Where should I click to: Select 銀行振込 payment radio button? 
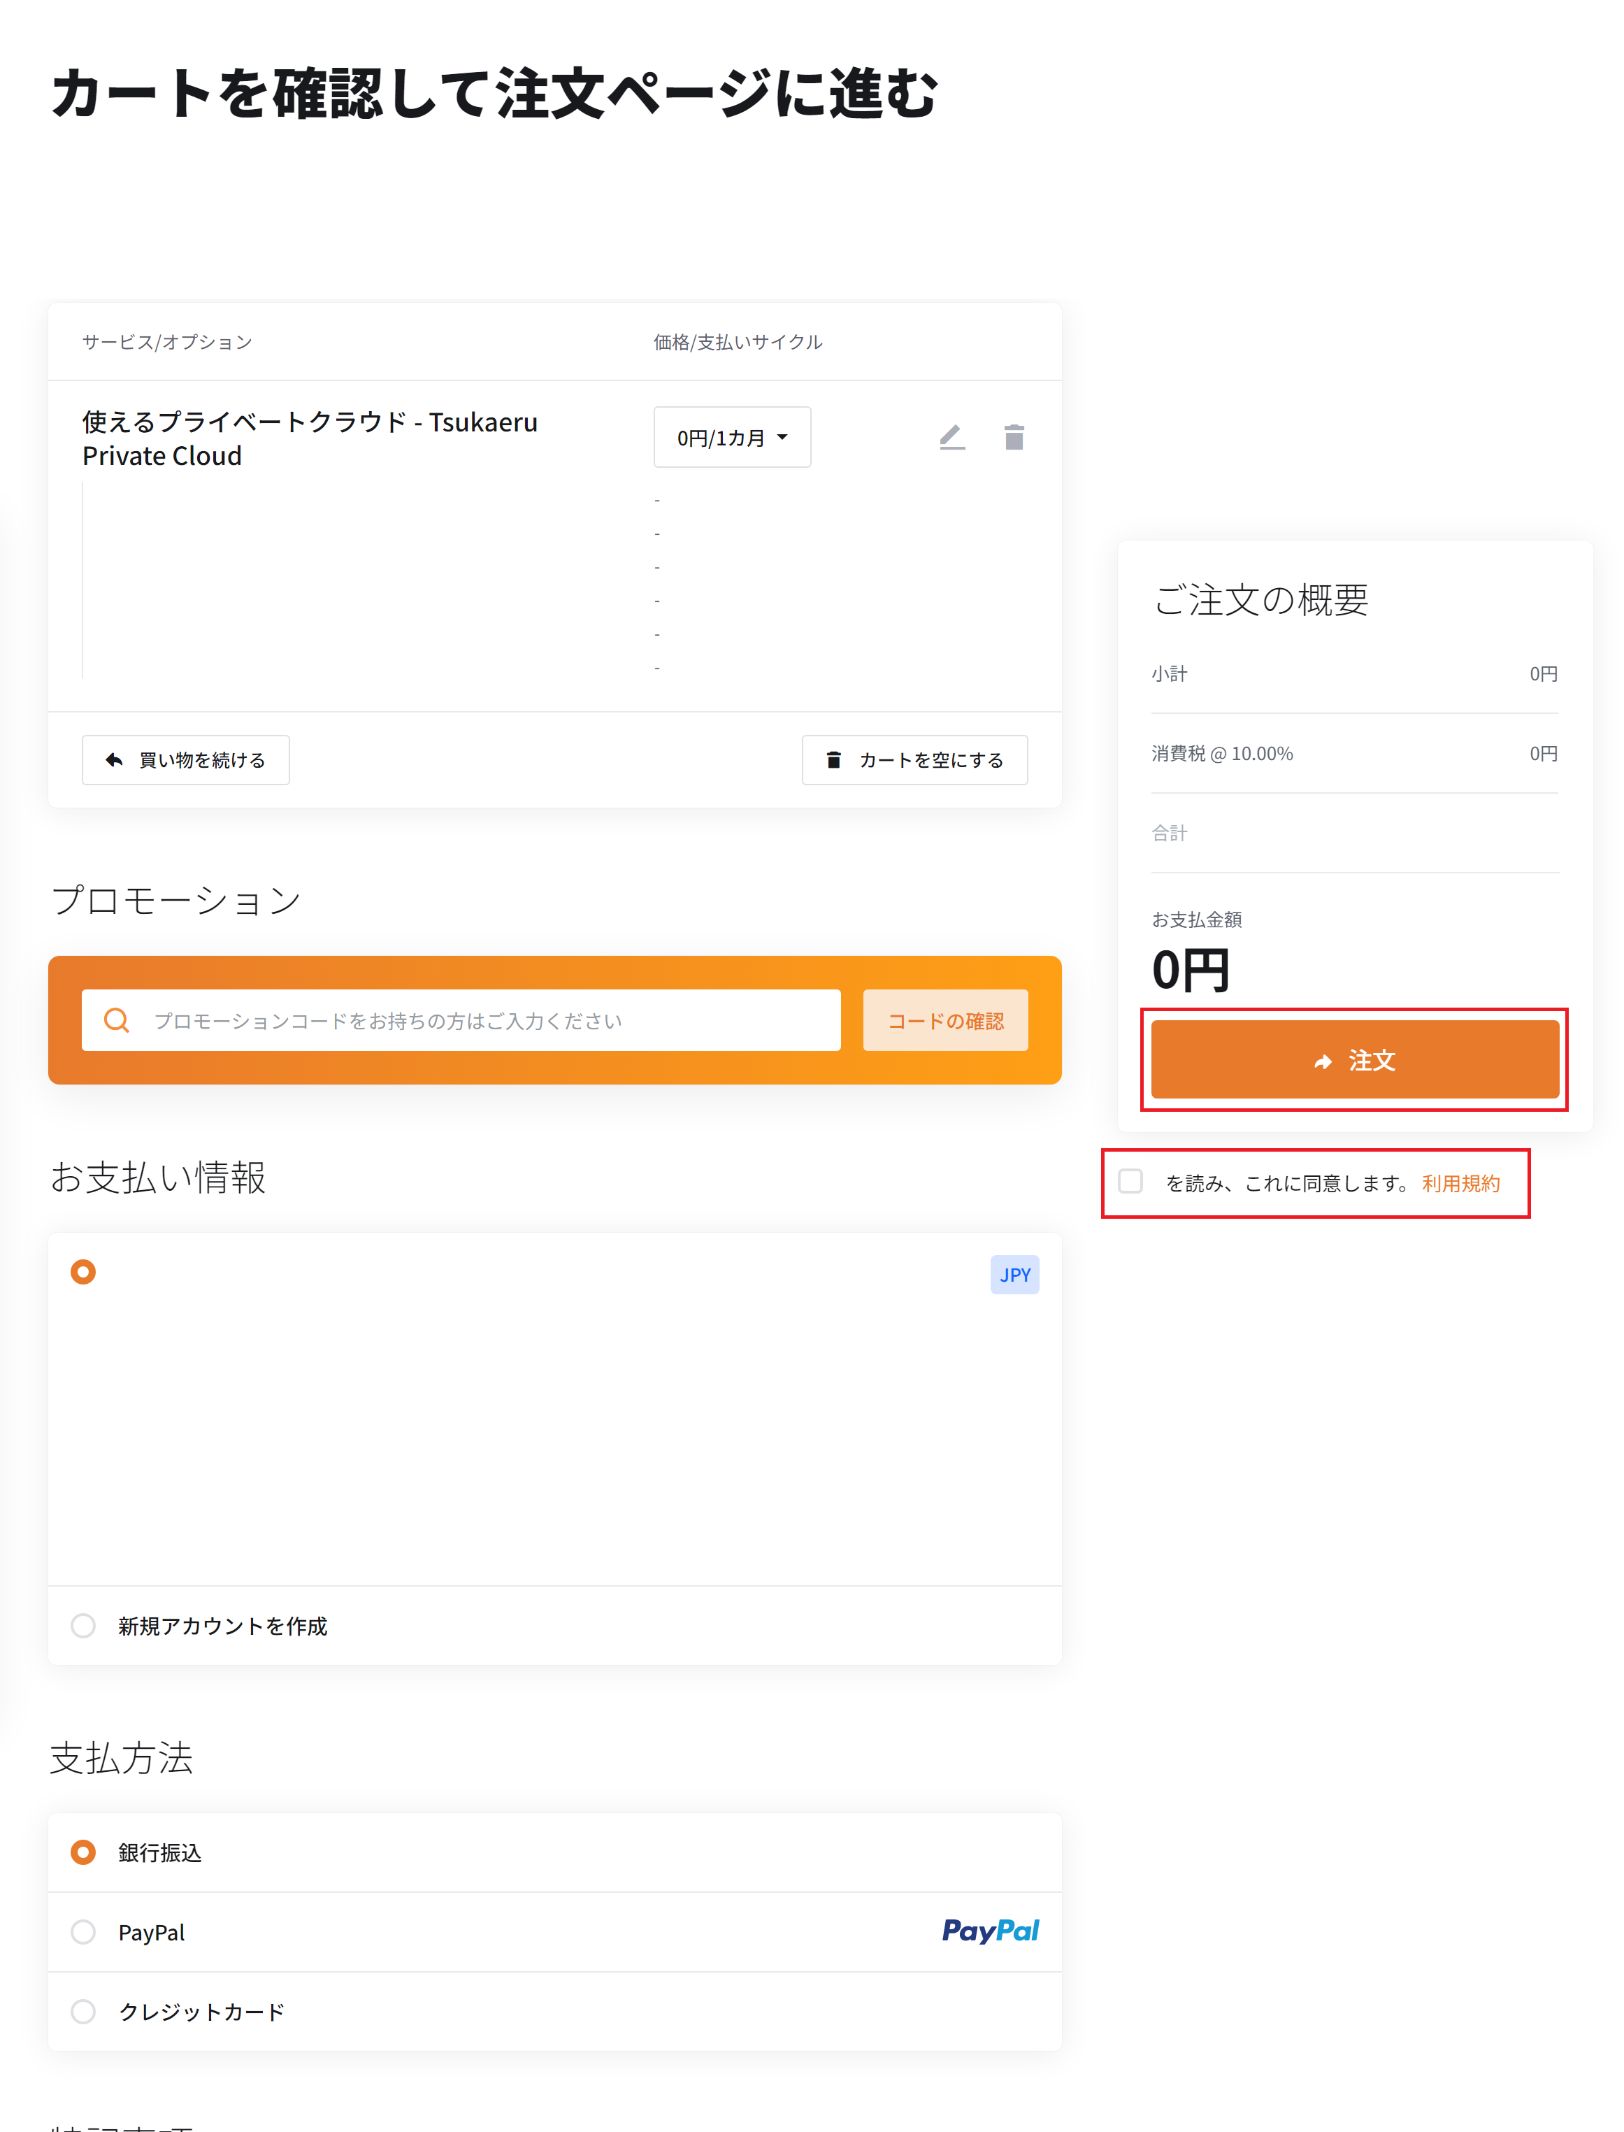[x=83, y=1852]
